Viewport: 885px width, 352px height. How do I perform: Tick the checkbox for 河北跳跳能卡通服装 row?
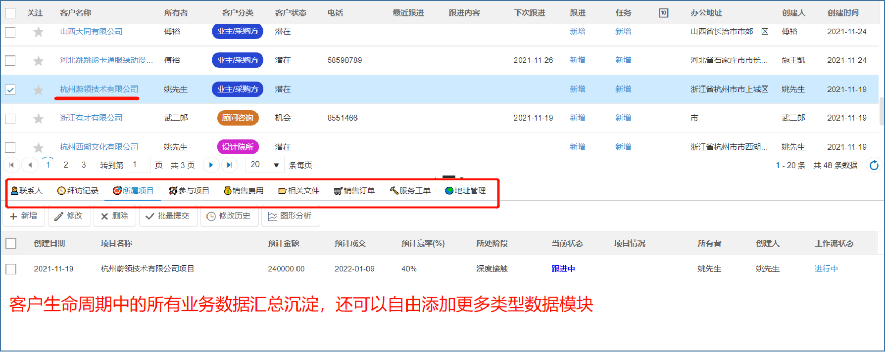click(x=10, y=61)
